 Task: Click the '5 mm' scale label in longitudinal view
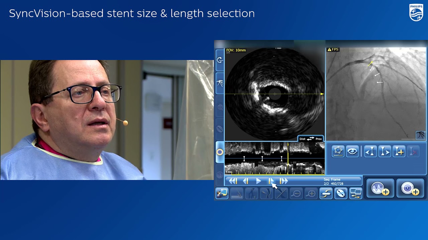click(x=229, y=172)
